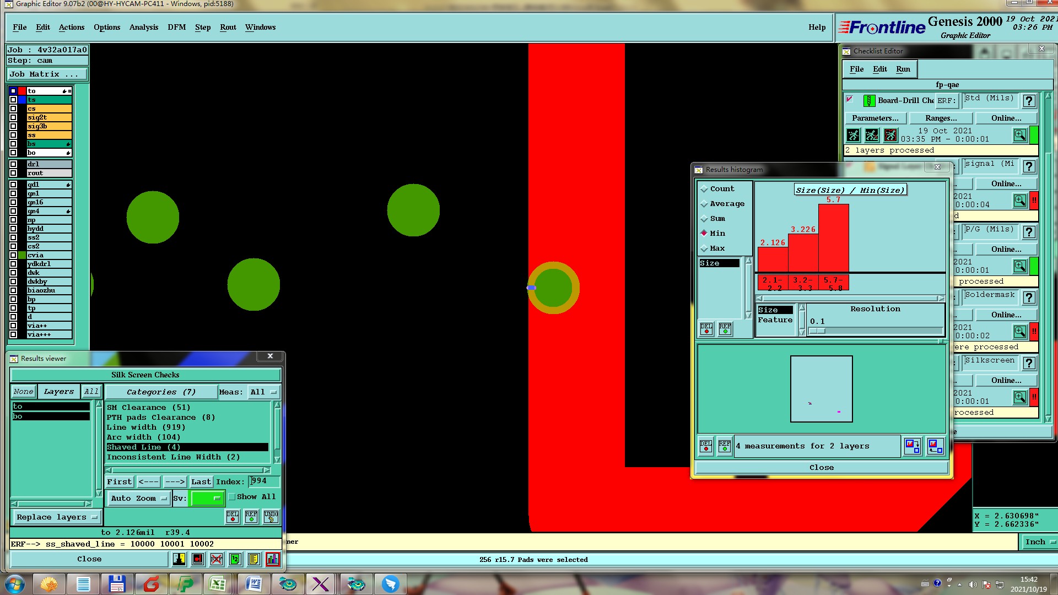1058x595 pixels.
Task: Select the Count radio option
Action: click(704, 189)
